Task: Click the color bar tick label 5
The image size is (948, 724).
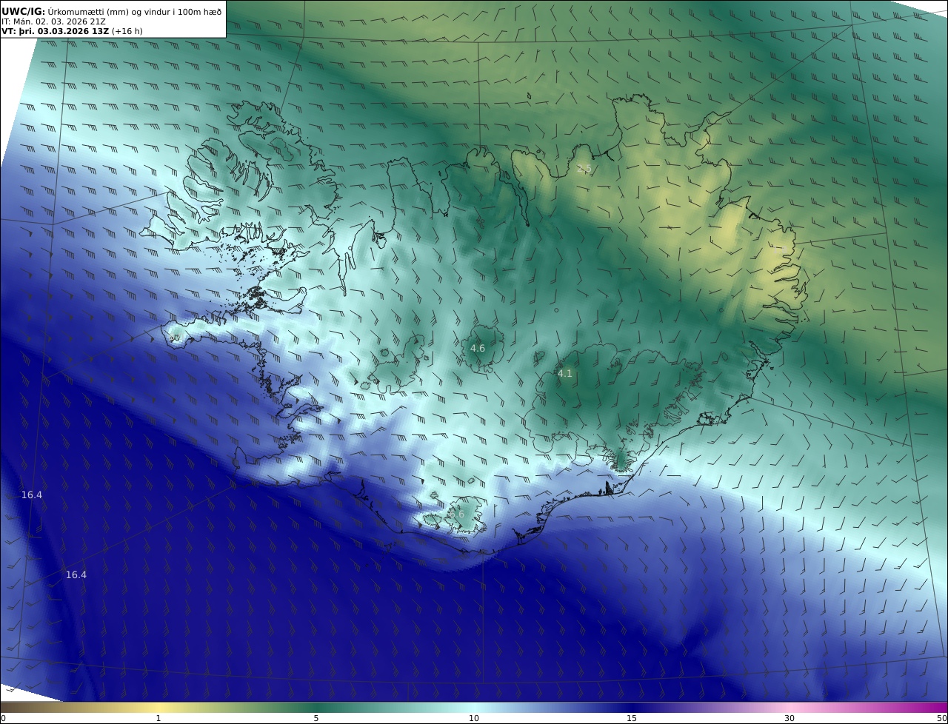Action: tap(316, 718)
